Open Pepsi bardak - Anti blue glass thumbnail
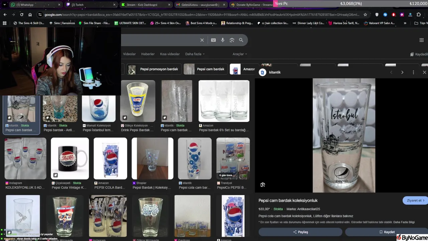This screenshot has width=428, height=241. [x=60, y=108]
